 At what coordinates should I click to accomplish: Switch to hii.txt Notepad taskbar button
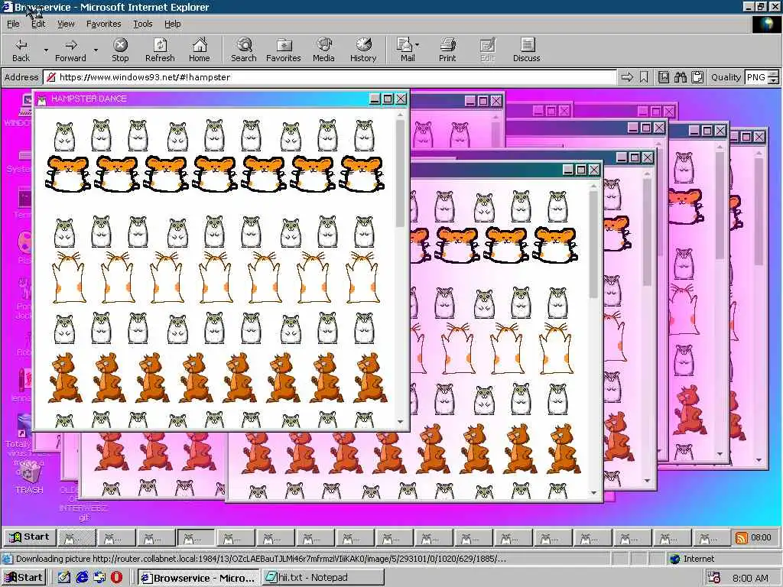tap(323, 578)
